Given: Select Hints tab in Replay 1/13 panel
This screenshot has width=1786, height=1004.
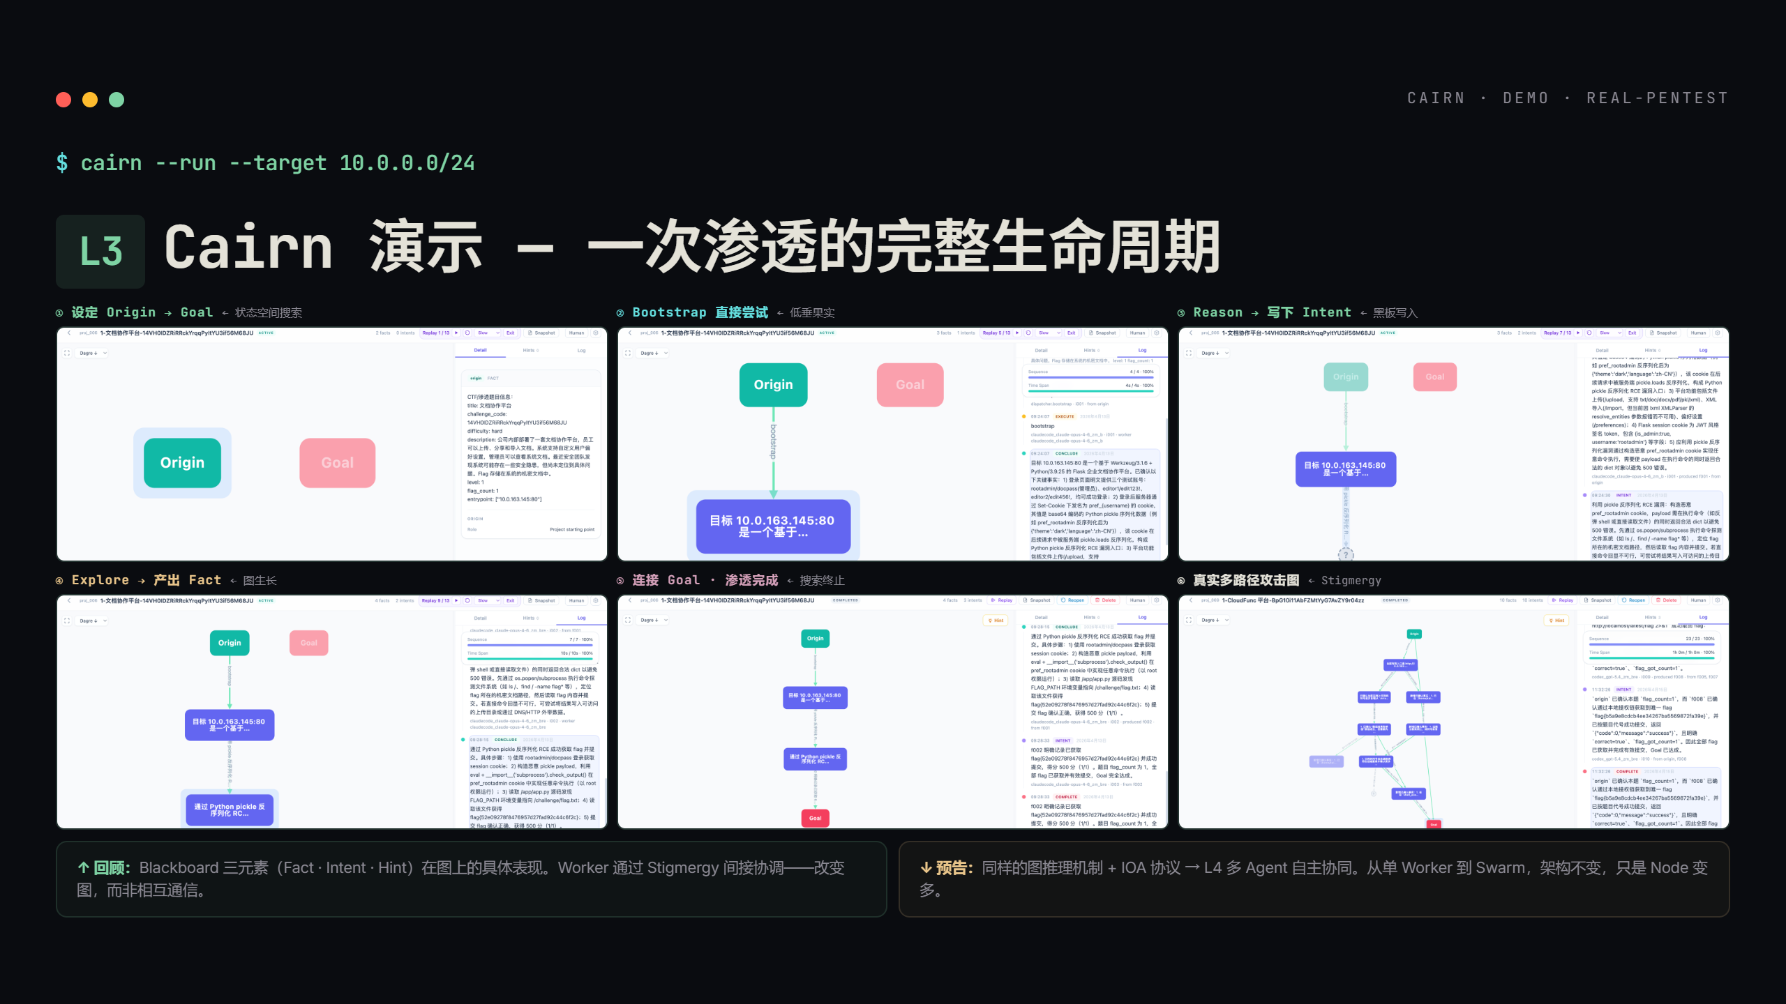Looking at the screenshot, I should pyautogui.click(x=531, y=351).
